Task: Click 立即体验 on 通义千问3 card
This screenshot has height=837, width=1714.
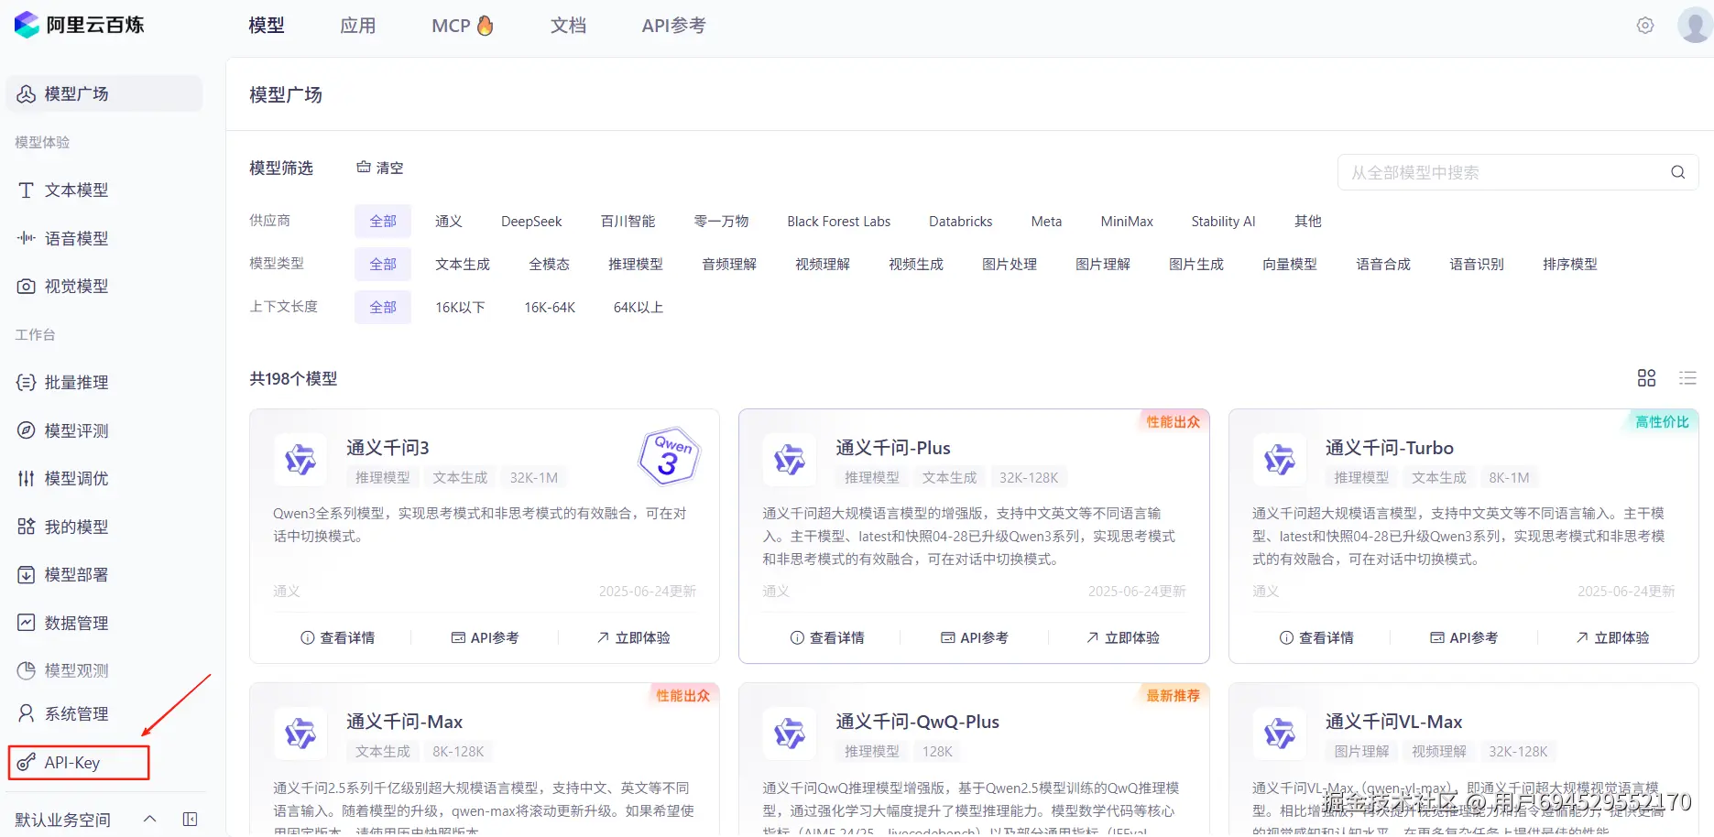Action: [633, 637]
